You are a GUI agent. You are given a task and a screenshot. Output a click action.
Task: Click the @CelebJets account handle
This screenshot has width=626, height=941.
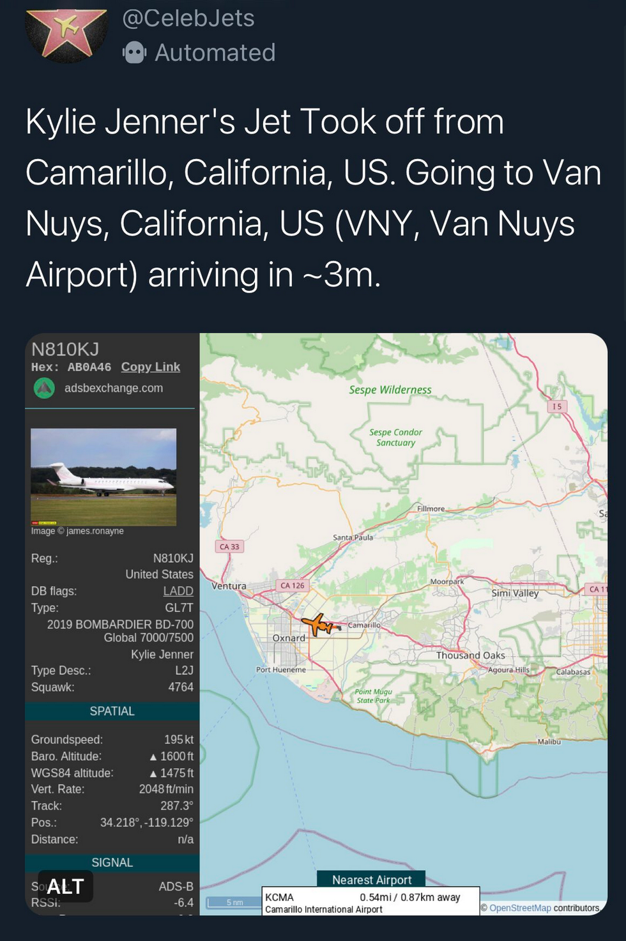click(x=188, y=18)
